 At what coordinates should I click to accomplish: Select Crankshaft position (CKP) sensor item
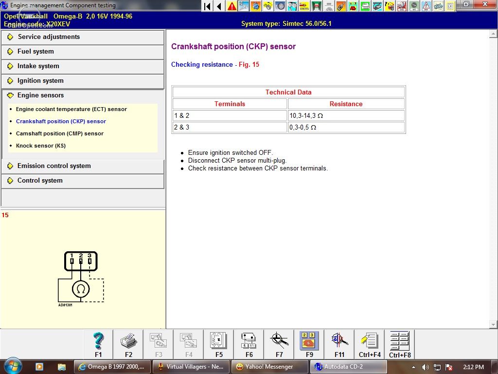pyautogui.click(x=61, y=121)
